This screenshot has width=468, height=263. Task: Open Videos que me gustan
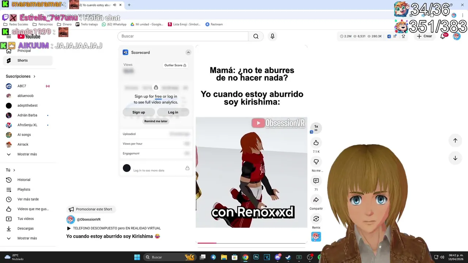[27, 209]
